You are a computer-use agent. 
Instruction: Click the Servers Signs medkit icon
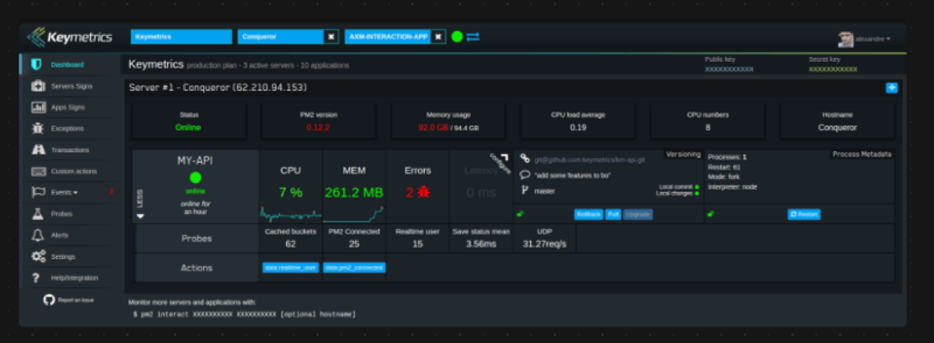pyautogui.click(x=37, y=86)
